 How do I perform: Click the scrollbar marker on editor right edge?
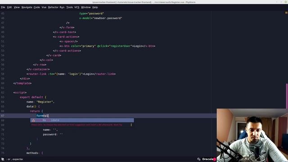287,96
